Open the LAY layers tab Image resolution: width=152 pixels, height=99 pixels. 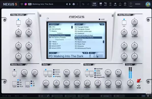coord(110,4)
